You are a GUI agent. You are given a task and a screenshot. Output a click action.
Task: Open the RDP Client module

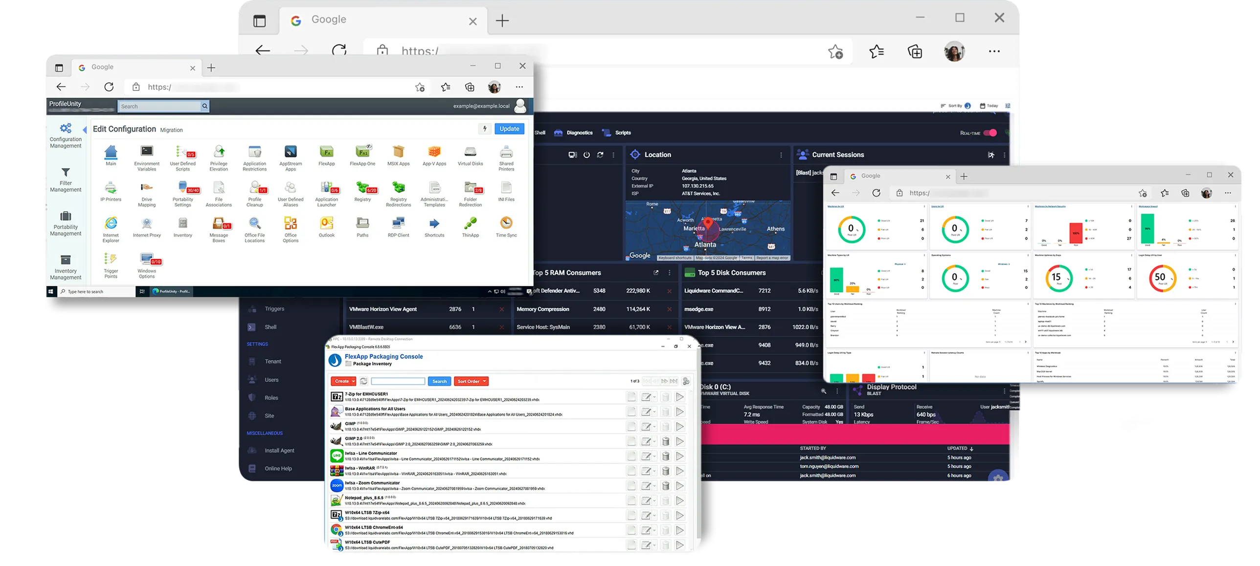click(398, 227)
